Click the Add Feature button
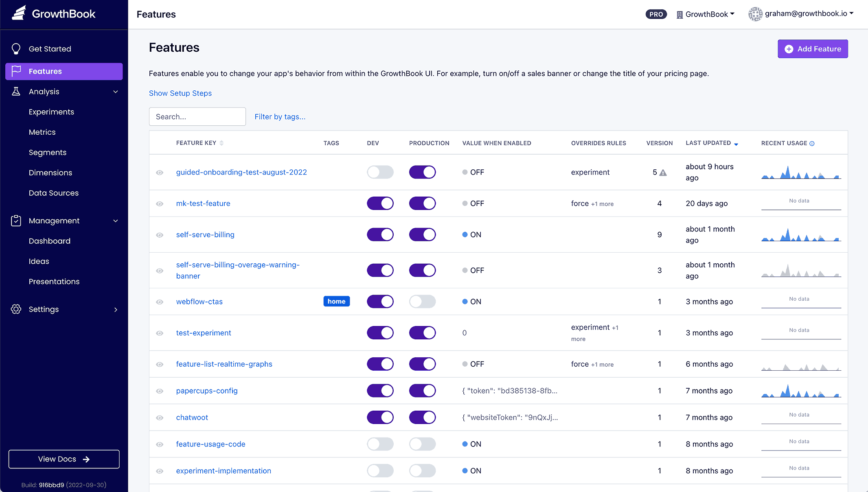 point(813,49)
